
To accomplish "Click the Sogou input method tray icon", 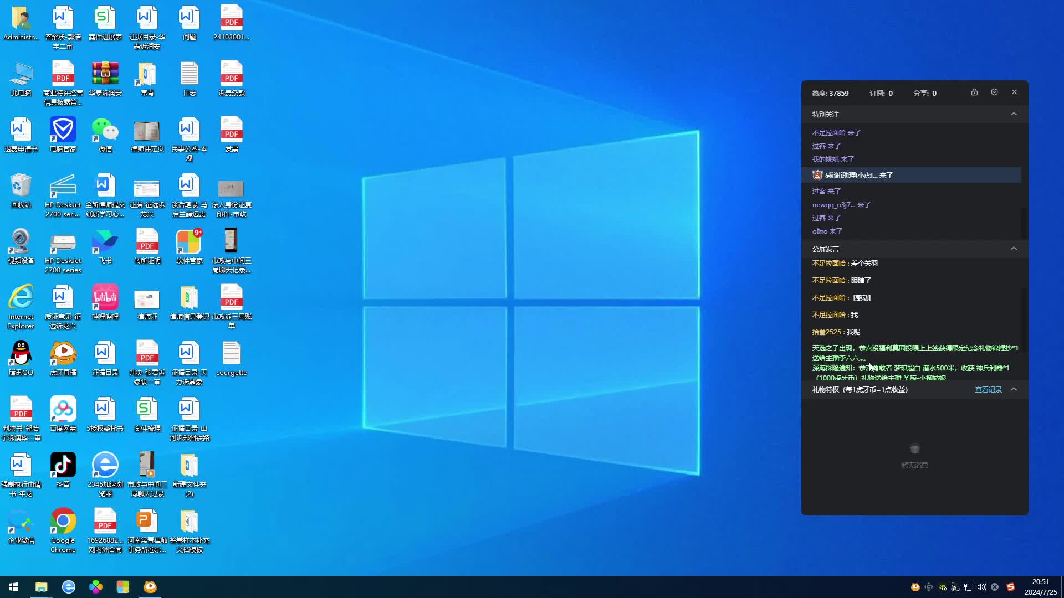I will [1011, 587].
